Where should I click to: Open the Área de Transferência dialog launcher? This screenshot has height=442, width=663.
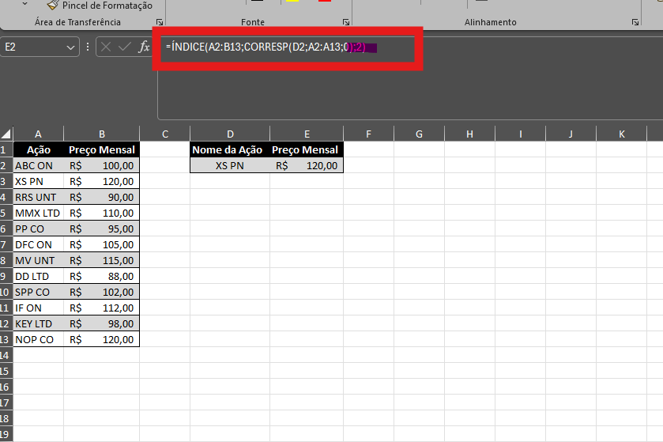160,22
